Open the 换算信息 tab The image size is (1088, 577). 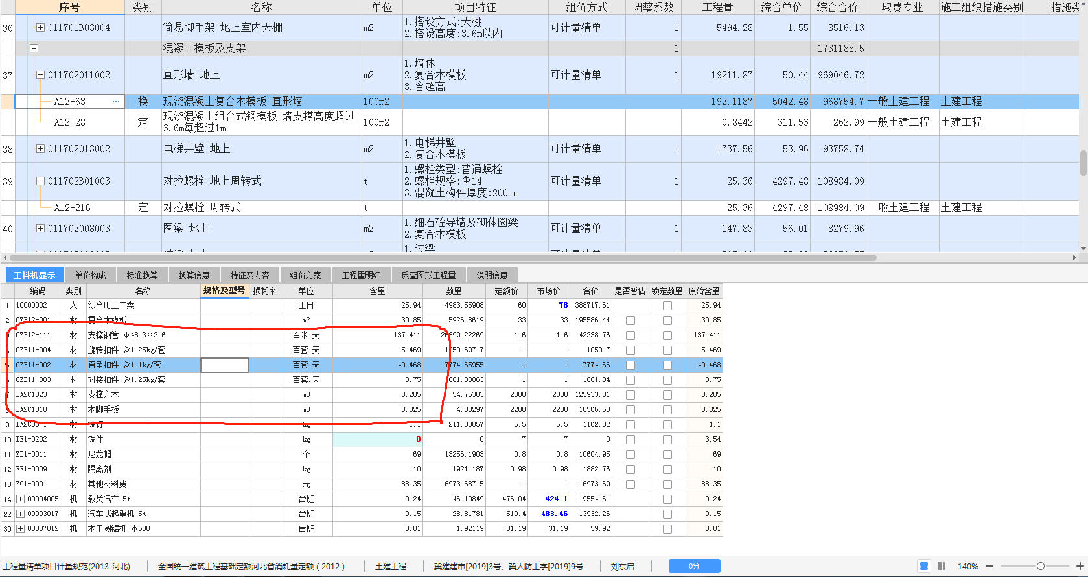point(194,275)
